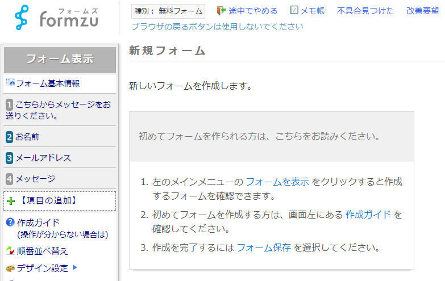445x281 pixels.
Task: Open 改善要望 in top menu
Action: pos(422,11)
